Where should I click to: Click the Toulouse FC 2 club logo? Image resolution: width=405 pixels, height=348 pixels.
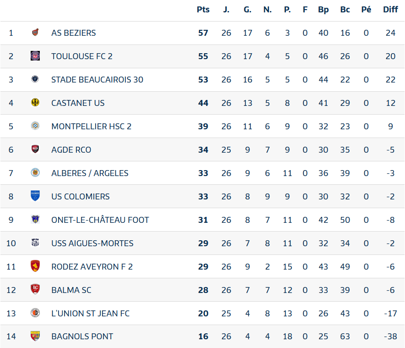[x=35, y=56]
